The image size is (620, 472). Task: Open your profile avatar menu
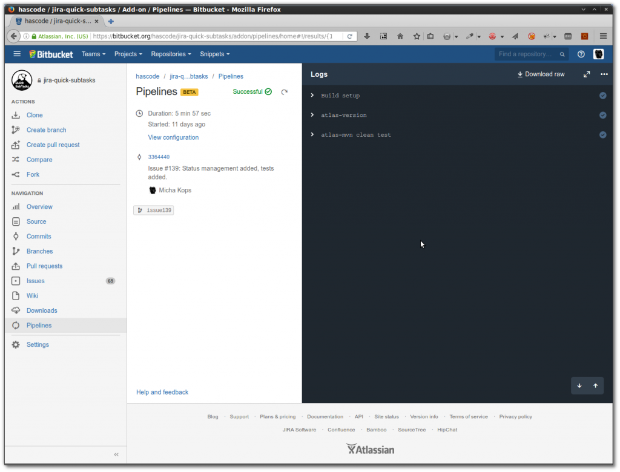coord(599,54)
